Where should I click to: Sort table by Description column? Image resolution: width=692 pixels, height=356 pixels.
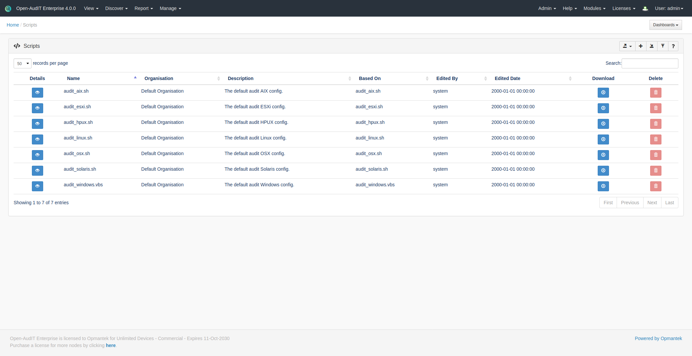tap(287, 78)
